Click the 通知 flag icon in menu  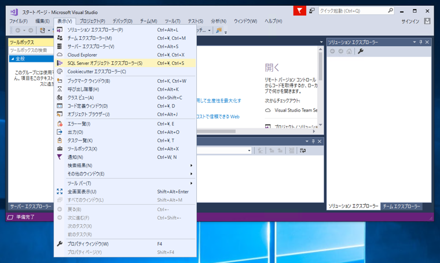60,157
